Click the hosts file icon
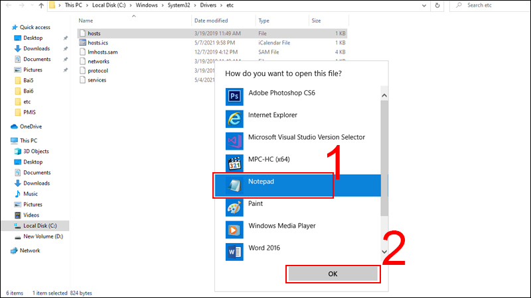531x298 pixels. [82, 34]
